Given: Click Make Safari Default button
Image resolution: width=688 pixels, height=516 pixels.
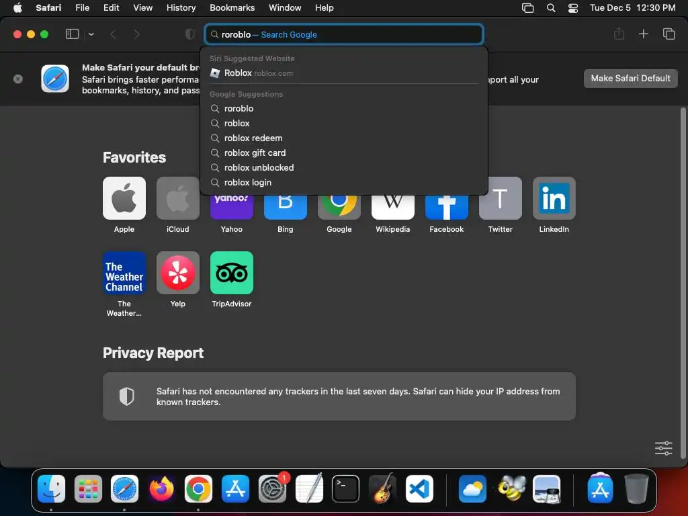Looking at the screenshot, I should [630, 79].
